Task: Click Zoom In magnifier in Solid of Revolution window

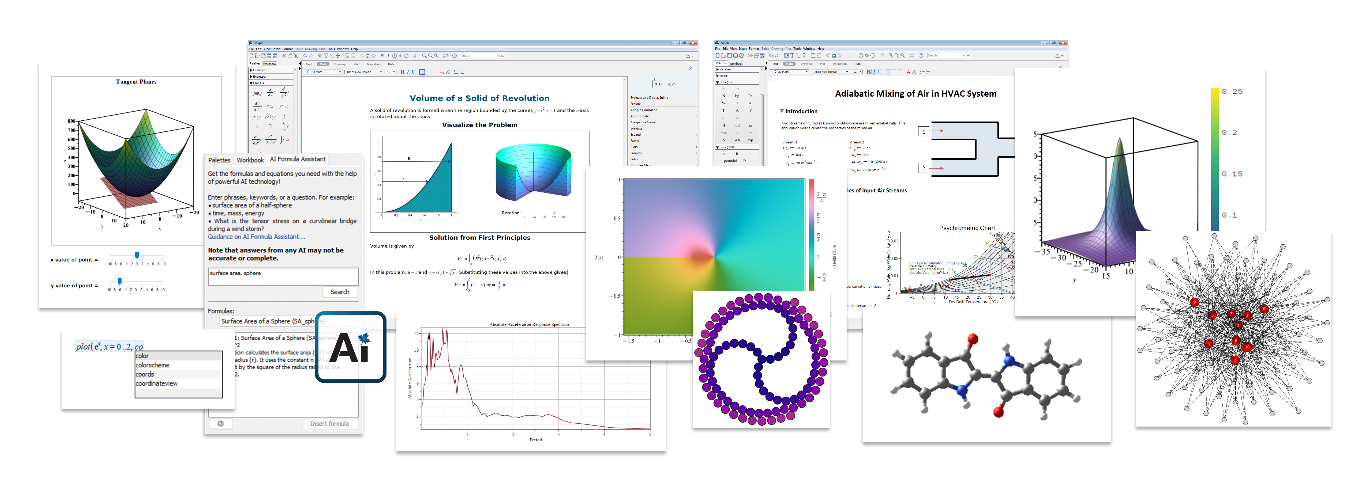Action: point(424,56)
